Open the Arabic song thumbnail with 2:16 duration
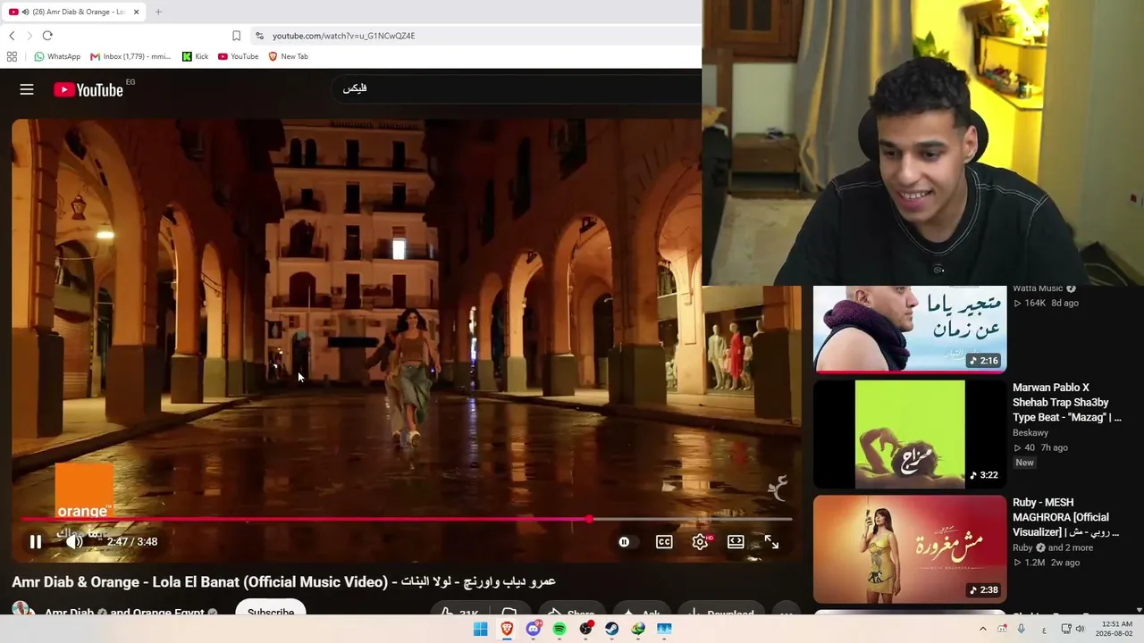This screenshot has height=643, width=1144. pyautogui.click(x=910, y=329)
